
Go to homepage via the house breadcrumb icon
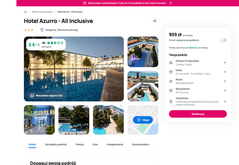(25, 12)
